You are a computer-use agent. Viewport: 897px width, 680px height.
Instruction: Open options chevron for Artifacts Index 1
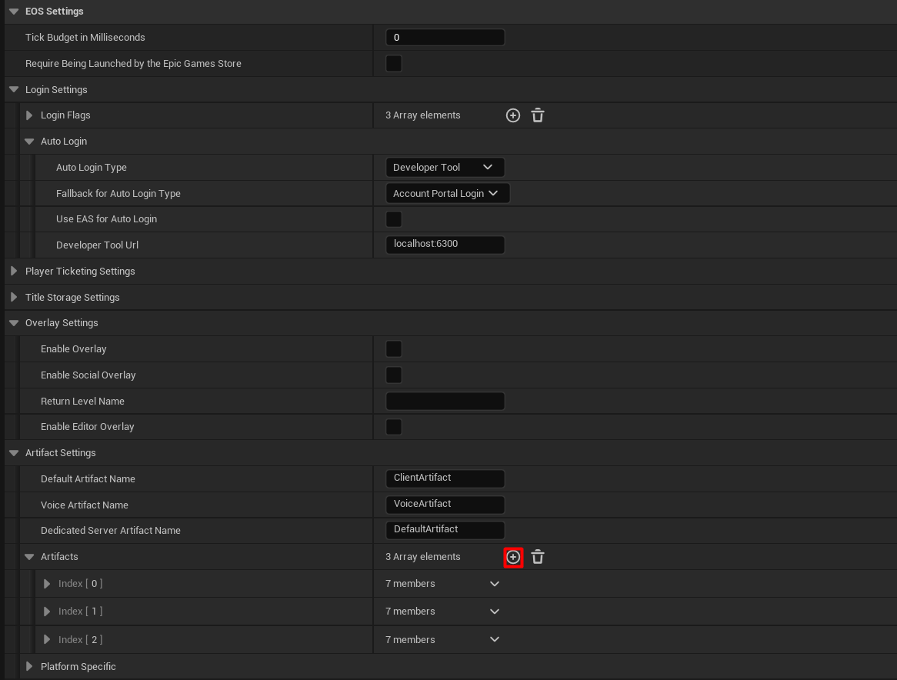point(495,612)
